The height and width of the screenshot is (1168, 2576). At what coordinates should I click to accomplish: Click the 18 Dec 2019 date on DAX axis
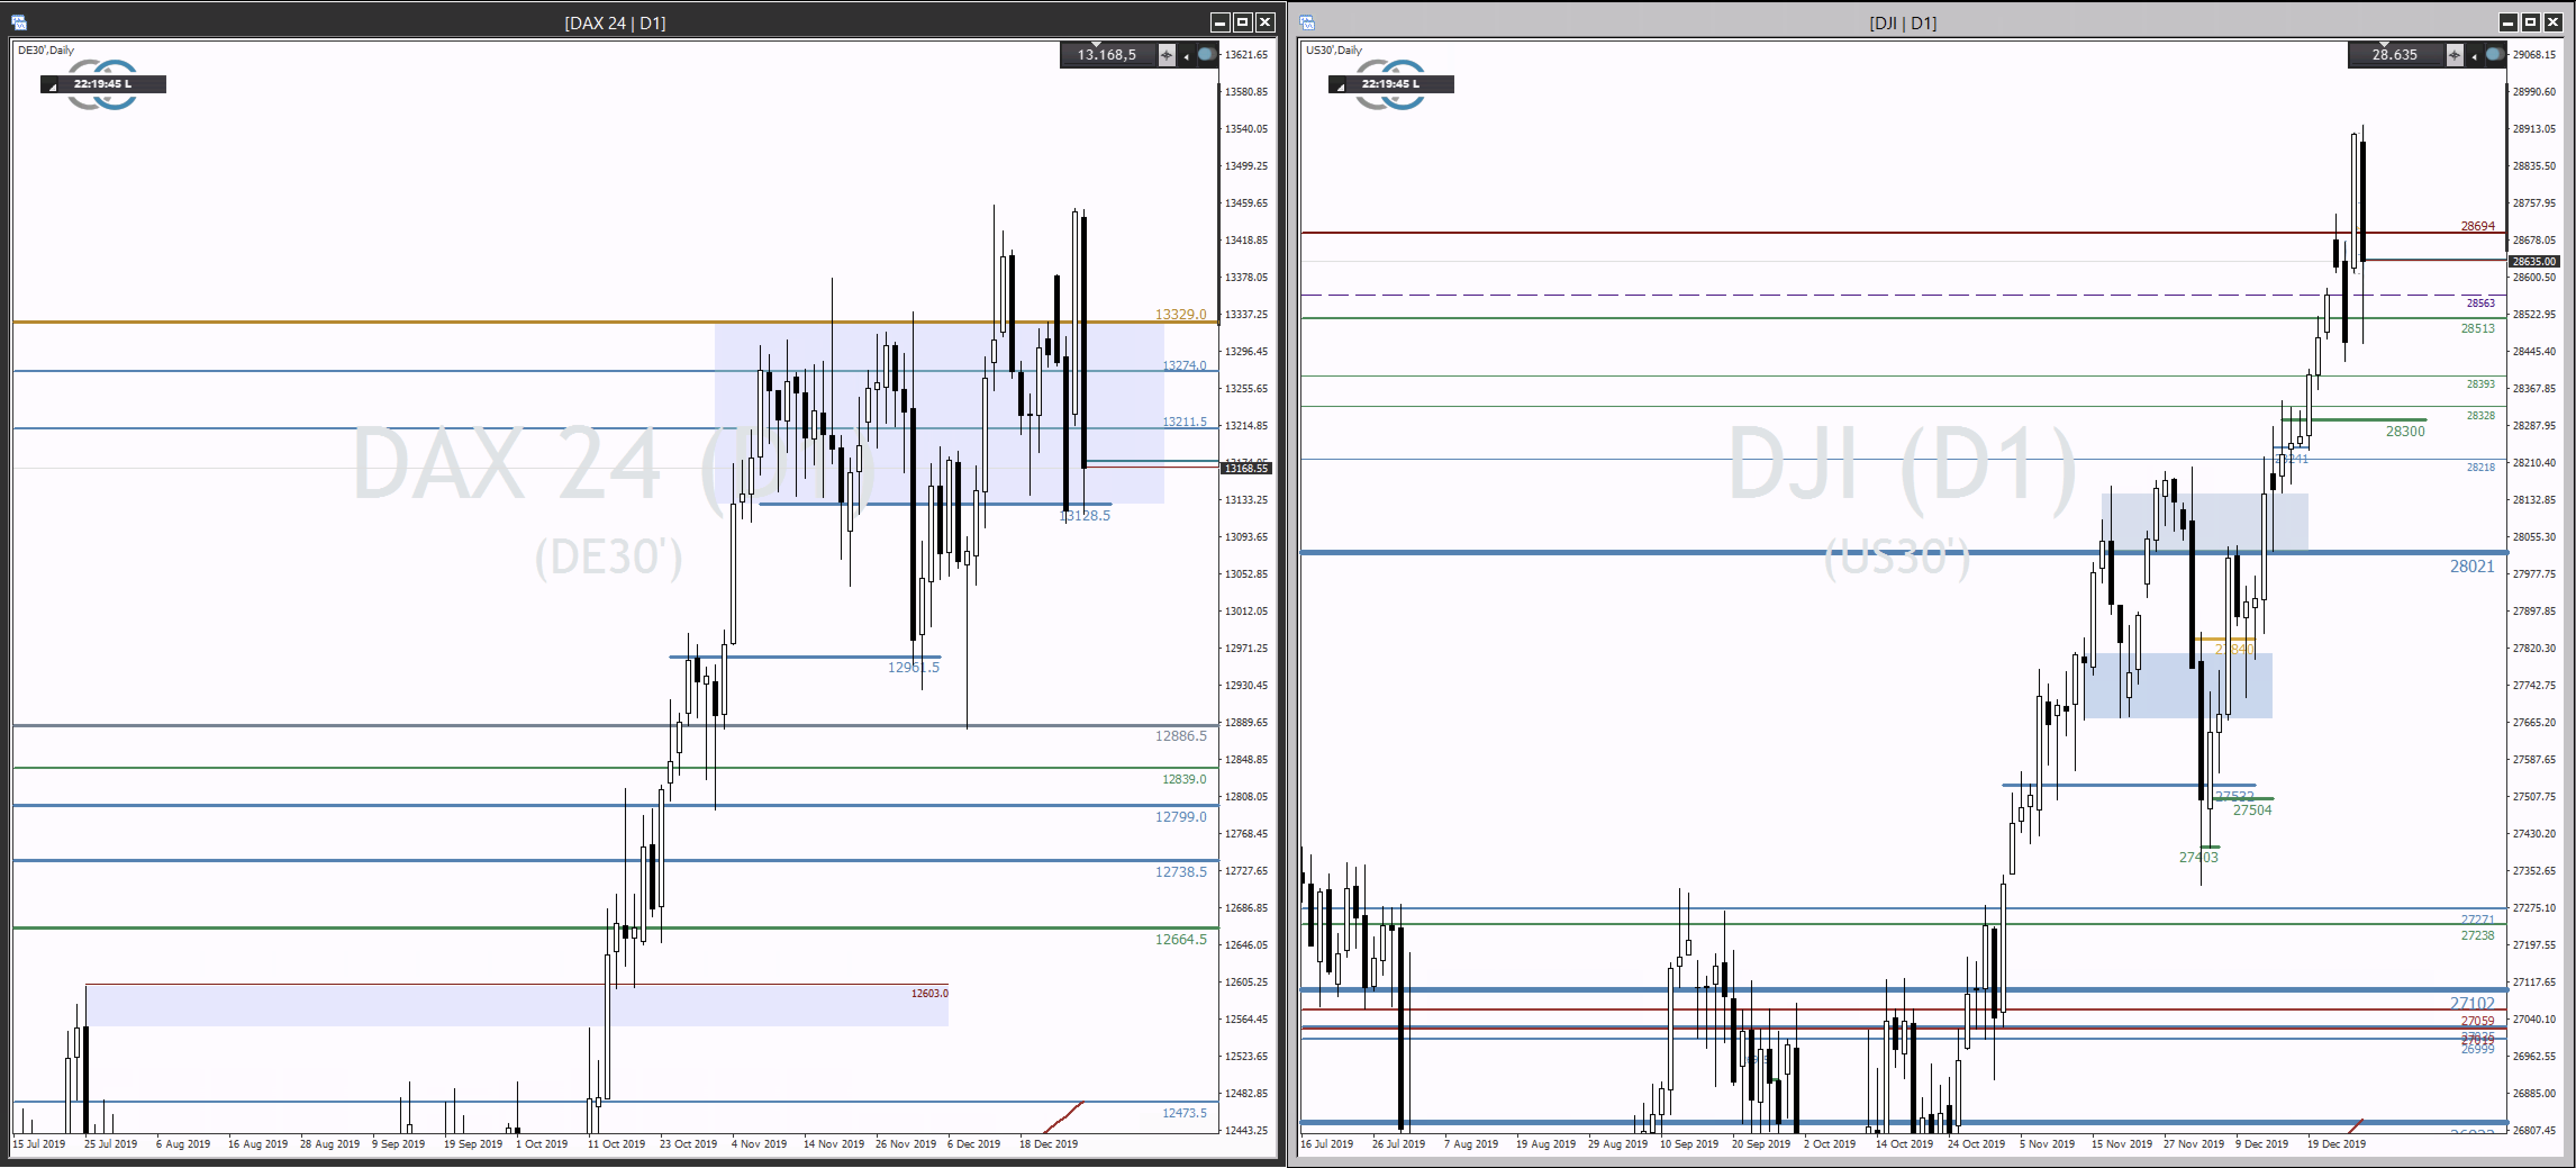pyautogui.click(x=1048, y=1144)
